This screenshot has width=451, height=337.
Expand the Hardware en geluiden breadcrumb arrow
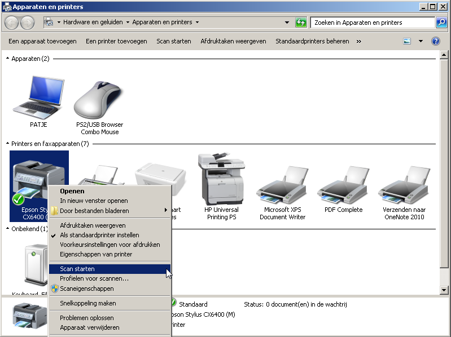tap(128, 23)
